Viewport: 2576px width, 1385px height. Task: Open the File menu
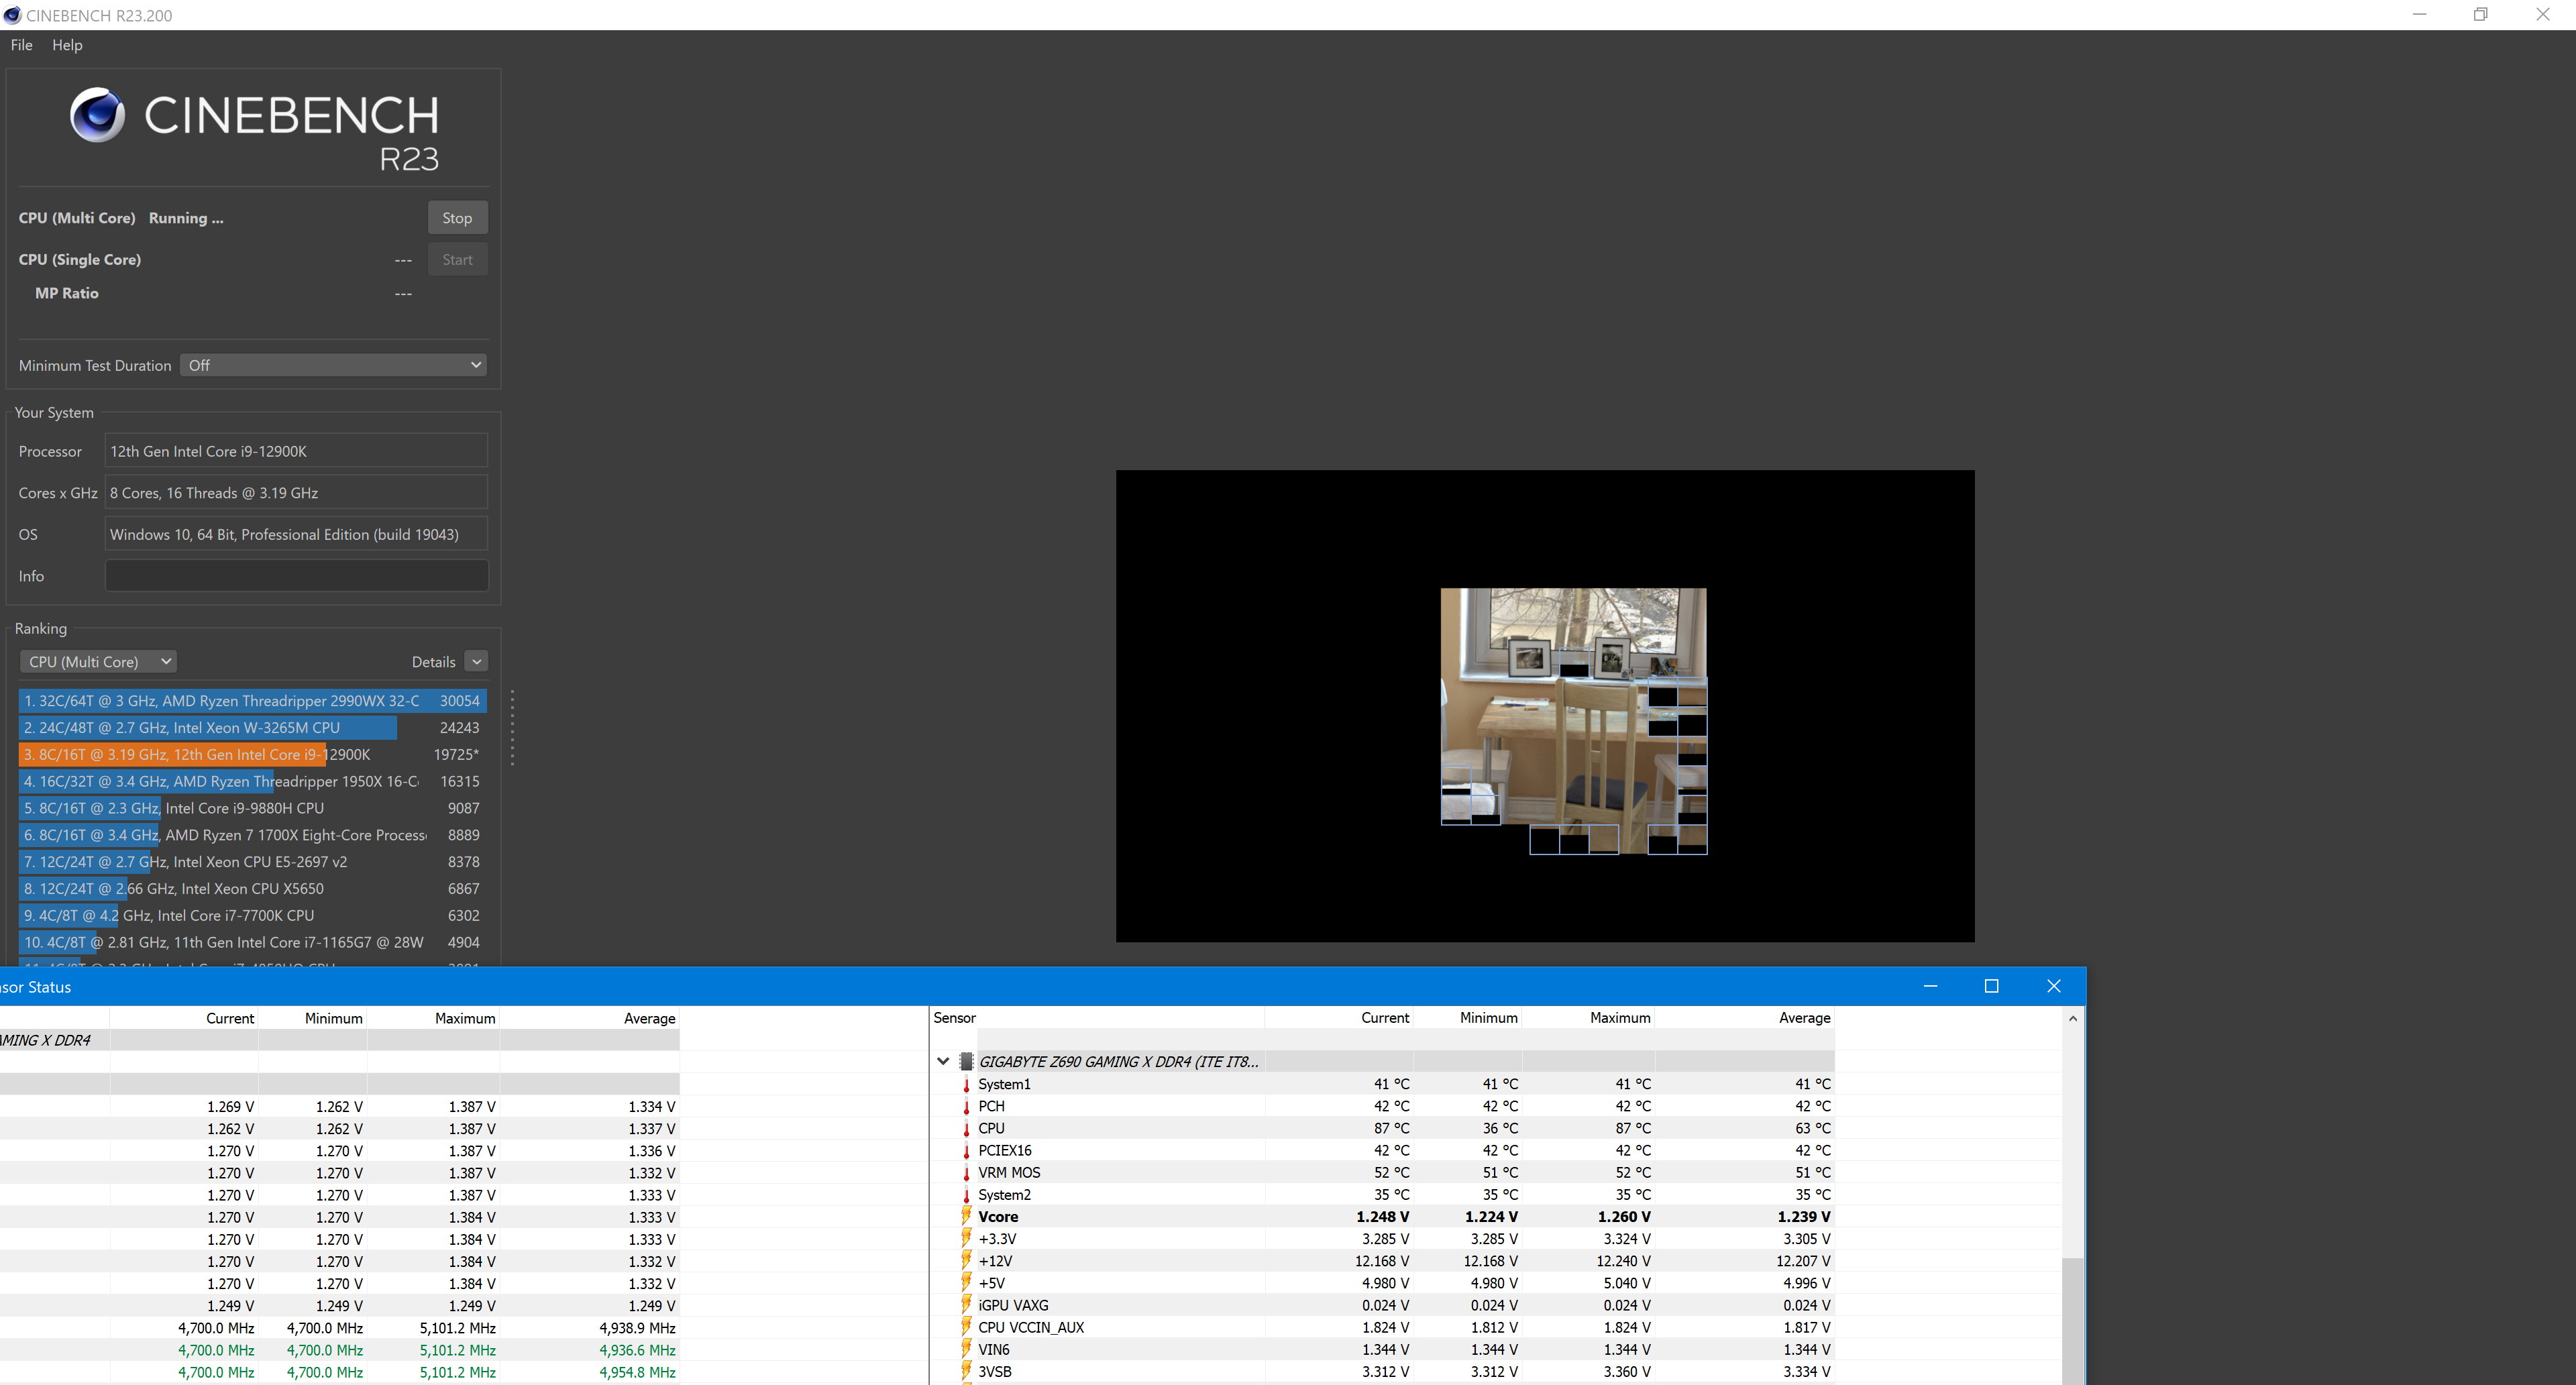(21, 45)
